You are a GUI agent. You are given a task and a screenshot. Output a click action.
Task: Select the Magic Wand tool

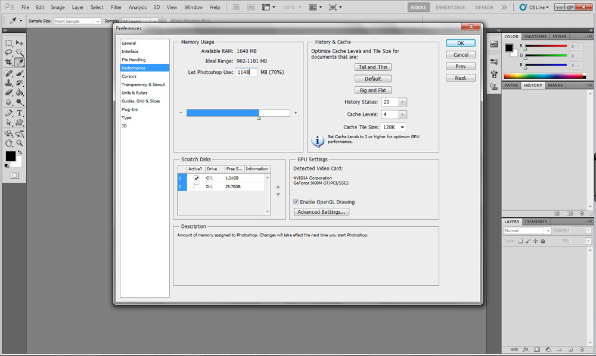(x=20, y=52)
